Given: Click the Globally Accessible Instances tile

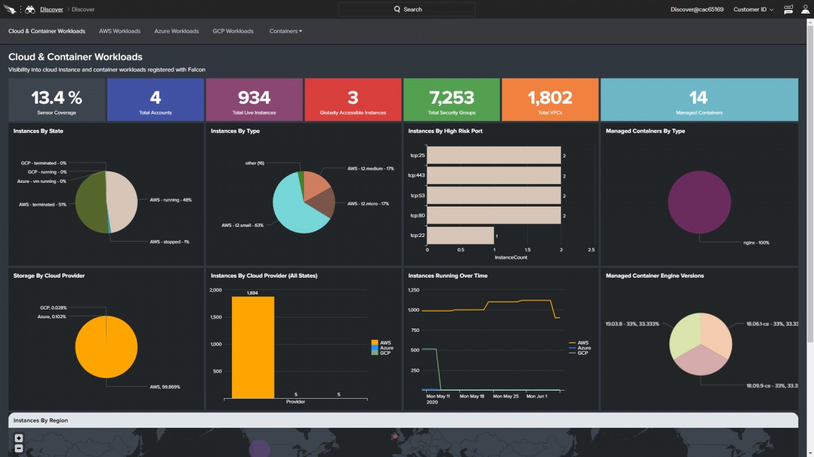Looking at the screenshot, I should [x=353, y=100].
